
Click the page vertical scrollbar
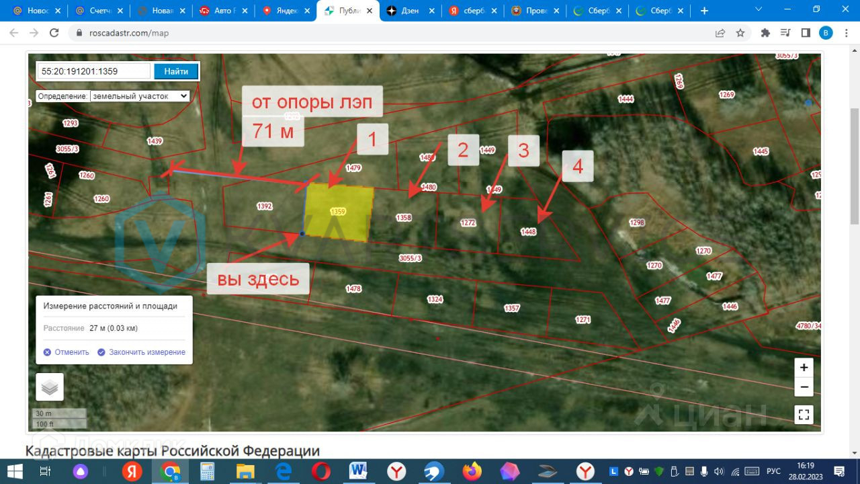click(x=855, y=165)
